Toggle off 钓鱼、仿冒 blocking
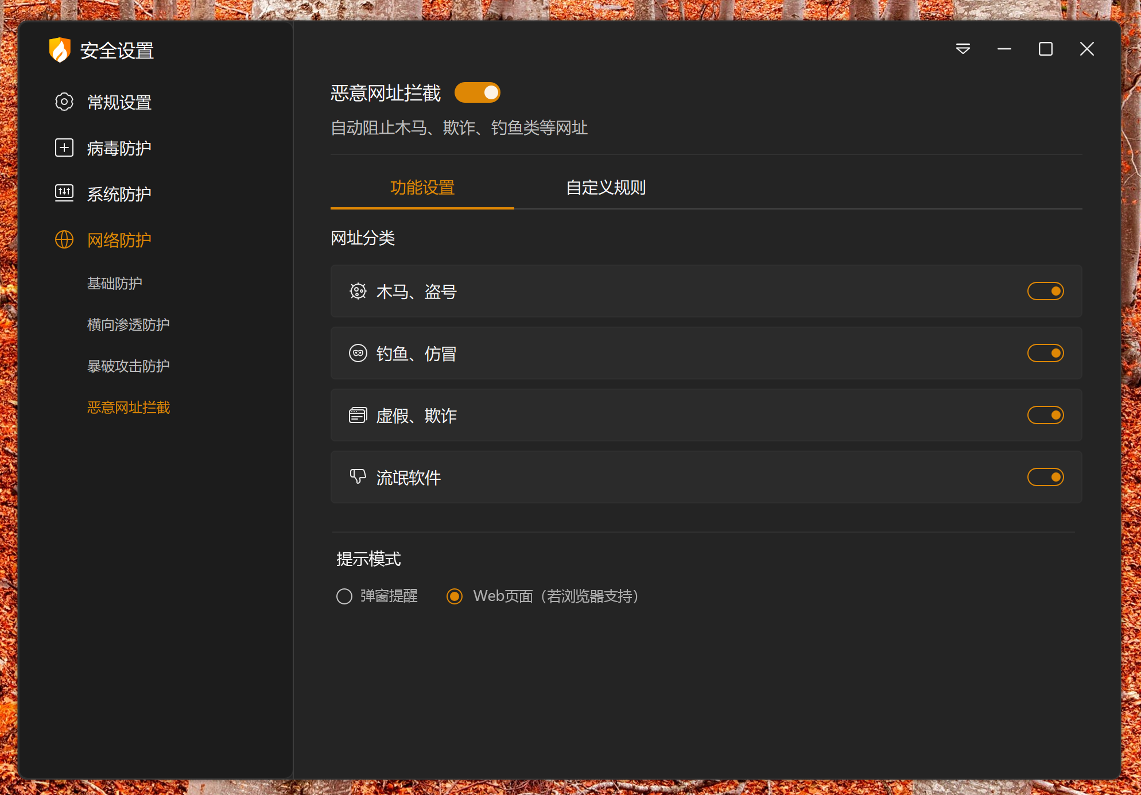 1046,353
